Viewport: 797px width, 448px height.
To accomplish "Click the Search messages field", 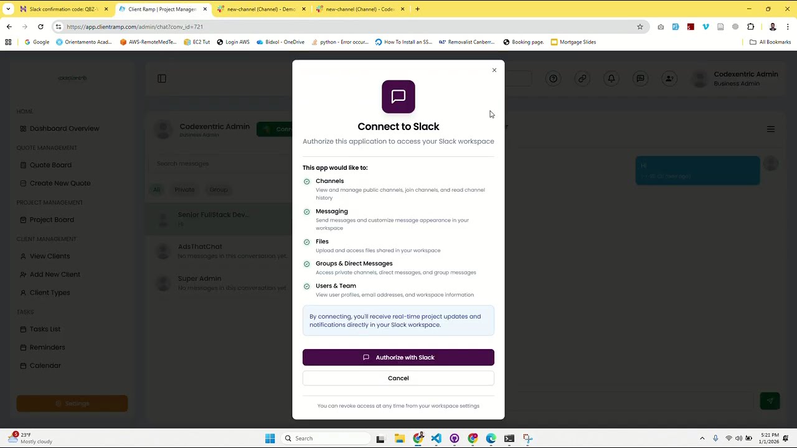I will pyautogui.click(x=221, y=164).
